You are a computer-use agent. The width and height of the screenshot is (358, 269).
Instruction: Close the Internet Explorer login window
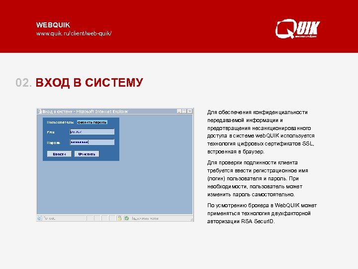(190, 111)
